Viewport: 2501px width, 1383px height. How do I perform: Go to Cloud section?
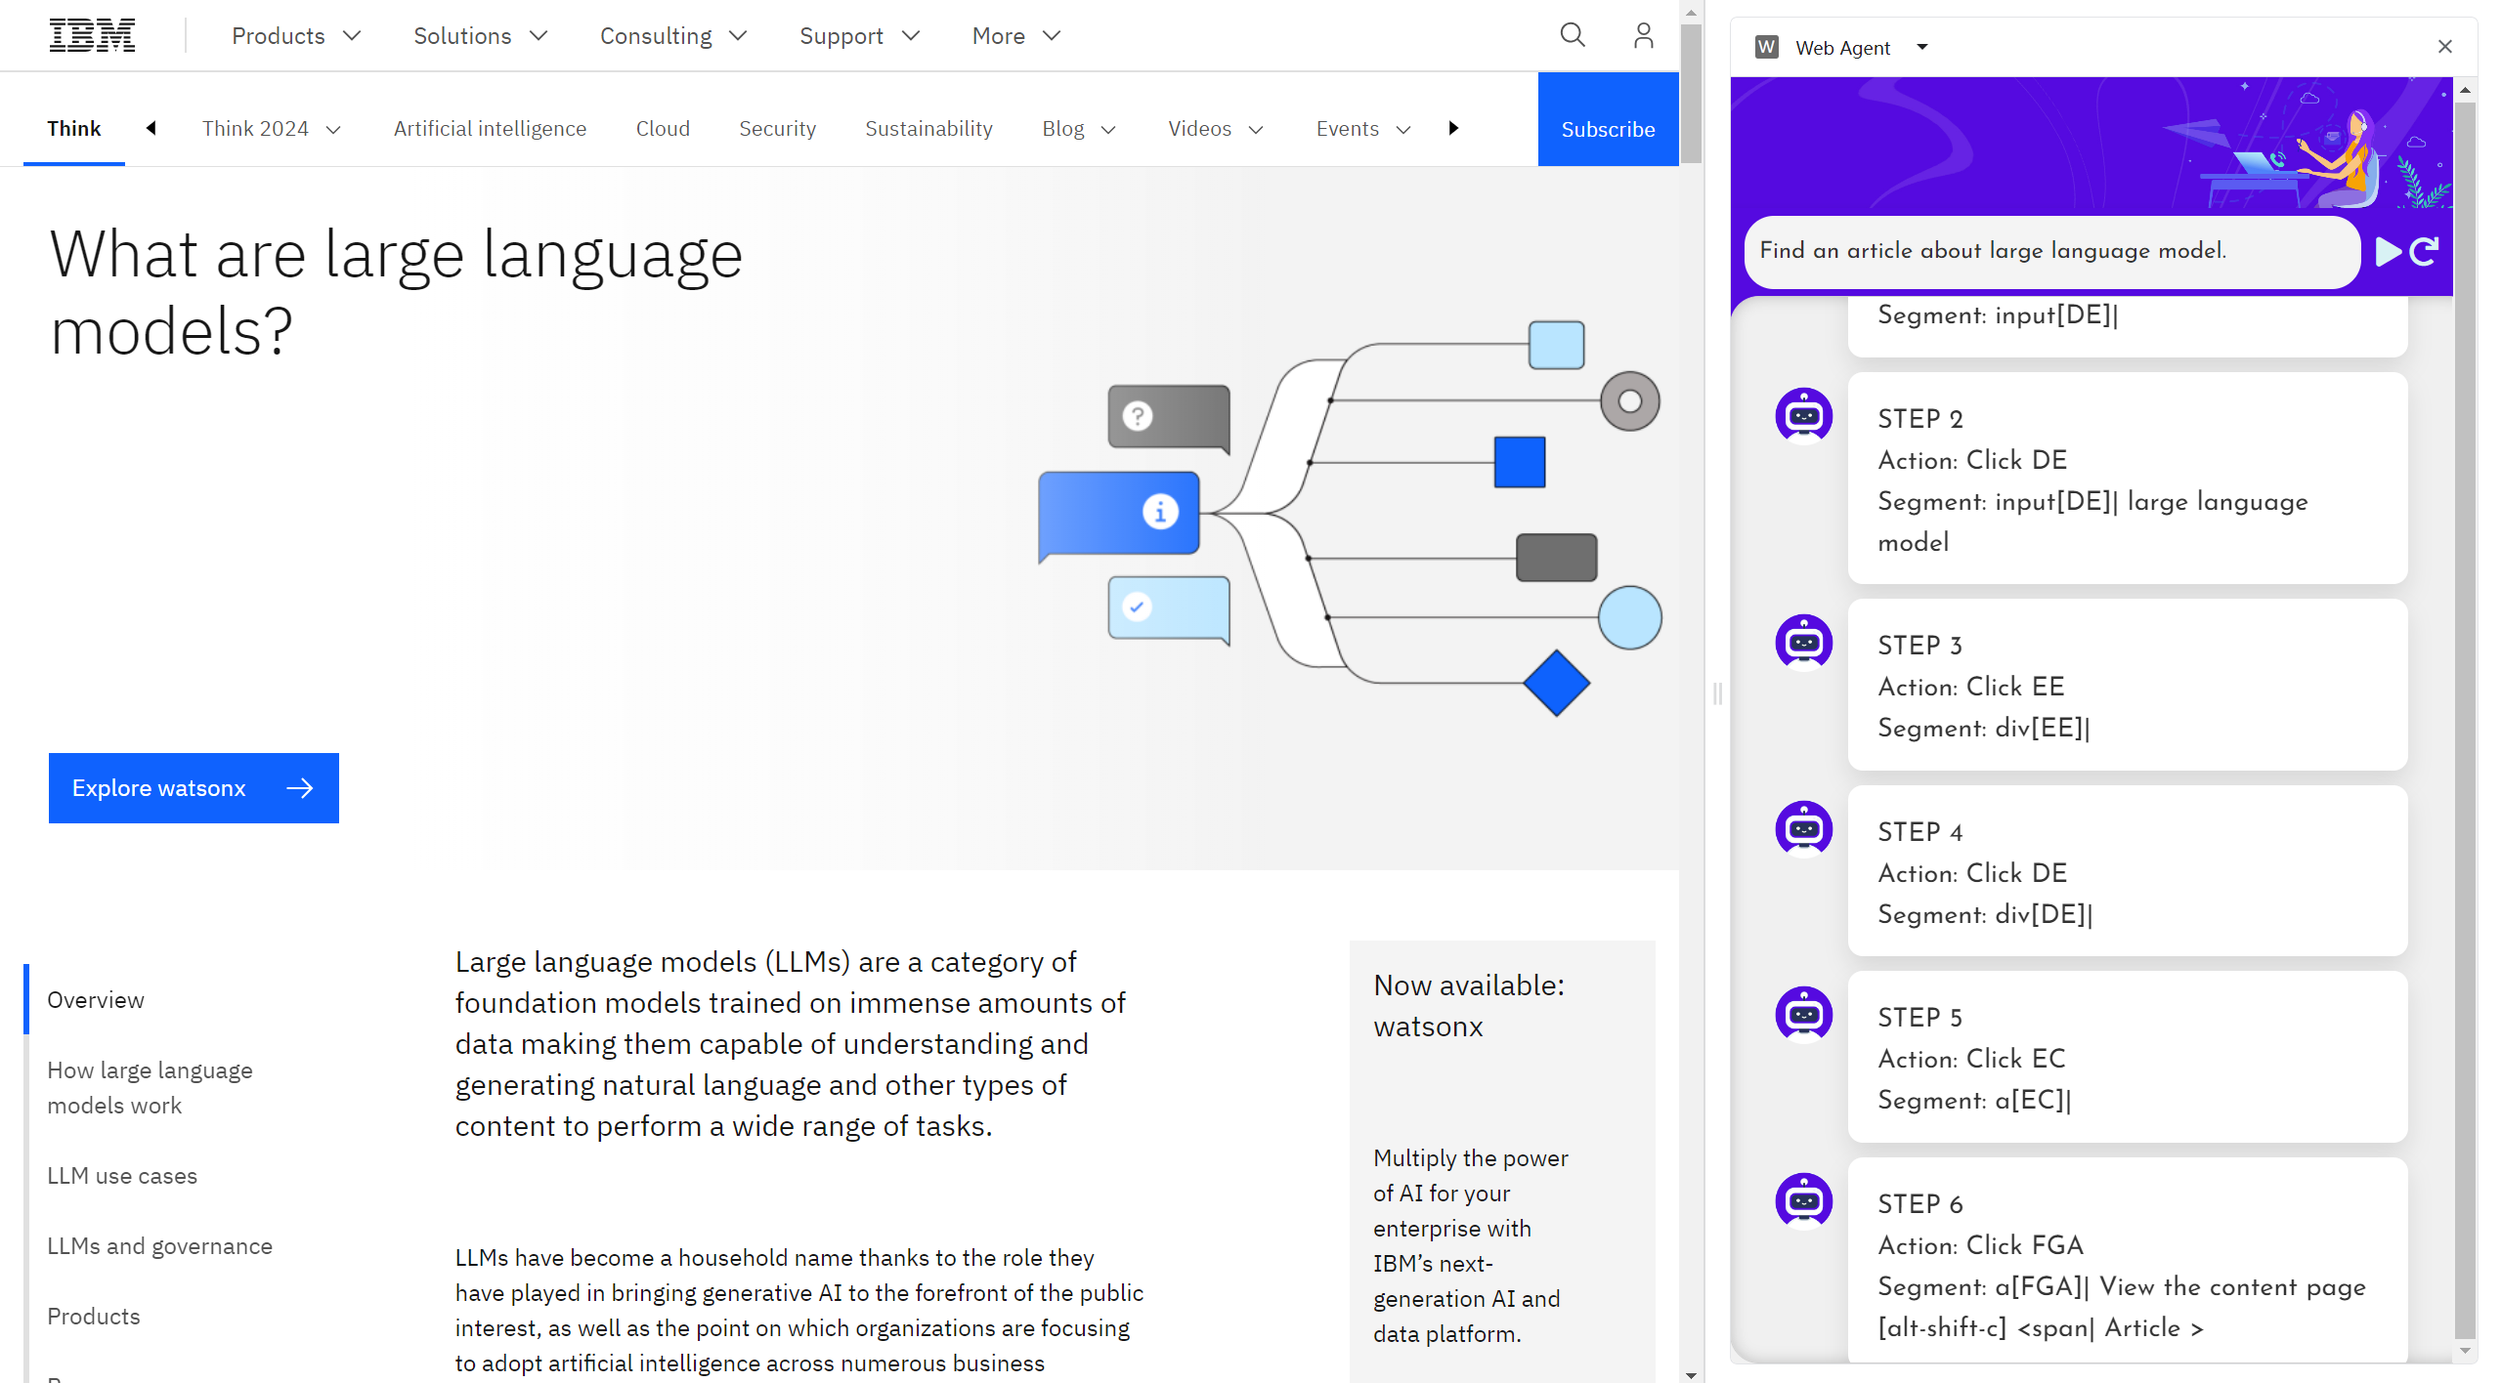click(663, 129)
